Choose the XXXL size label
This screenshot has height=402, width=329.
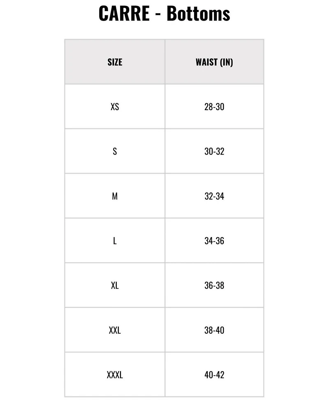click(x=115, y=375)
